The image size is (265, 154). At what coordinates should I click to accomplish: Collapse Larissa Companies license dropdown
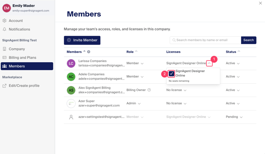pyautogui.click(x=209, y=63)
